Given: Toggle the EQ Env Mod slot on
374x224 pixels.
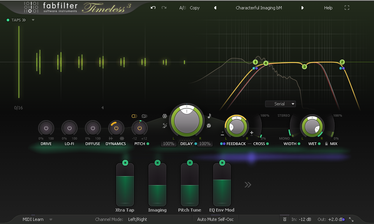Looking at the screenshot, I should (x=222, y=162).
